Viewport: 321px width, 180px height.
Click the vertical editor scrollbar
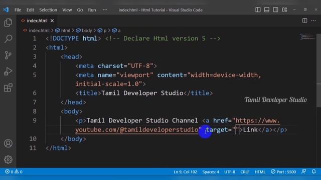point(319,70)
